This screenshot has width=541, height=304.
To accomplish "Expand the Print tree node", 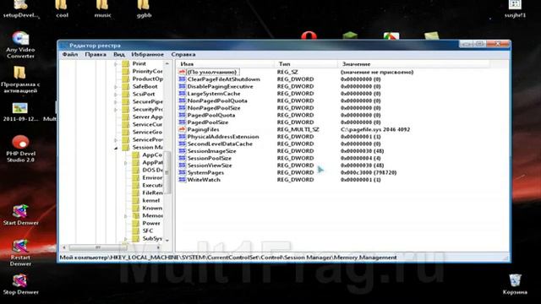I will click(x=116, y=64).
